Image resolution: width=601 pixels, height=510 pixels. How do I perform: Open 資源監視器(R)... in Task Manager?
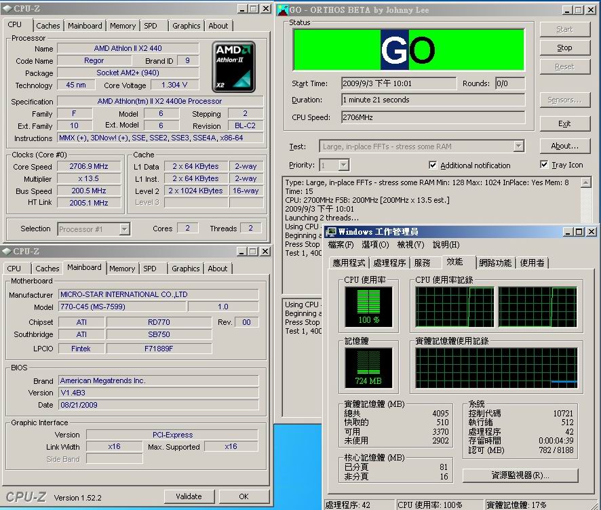click(x=520, y=475)
